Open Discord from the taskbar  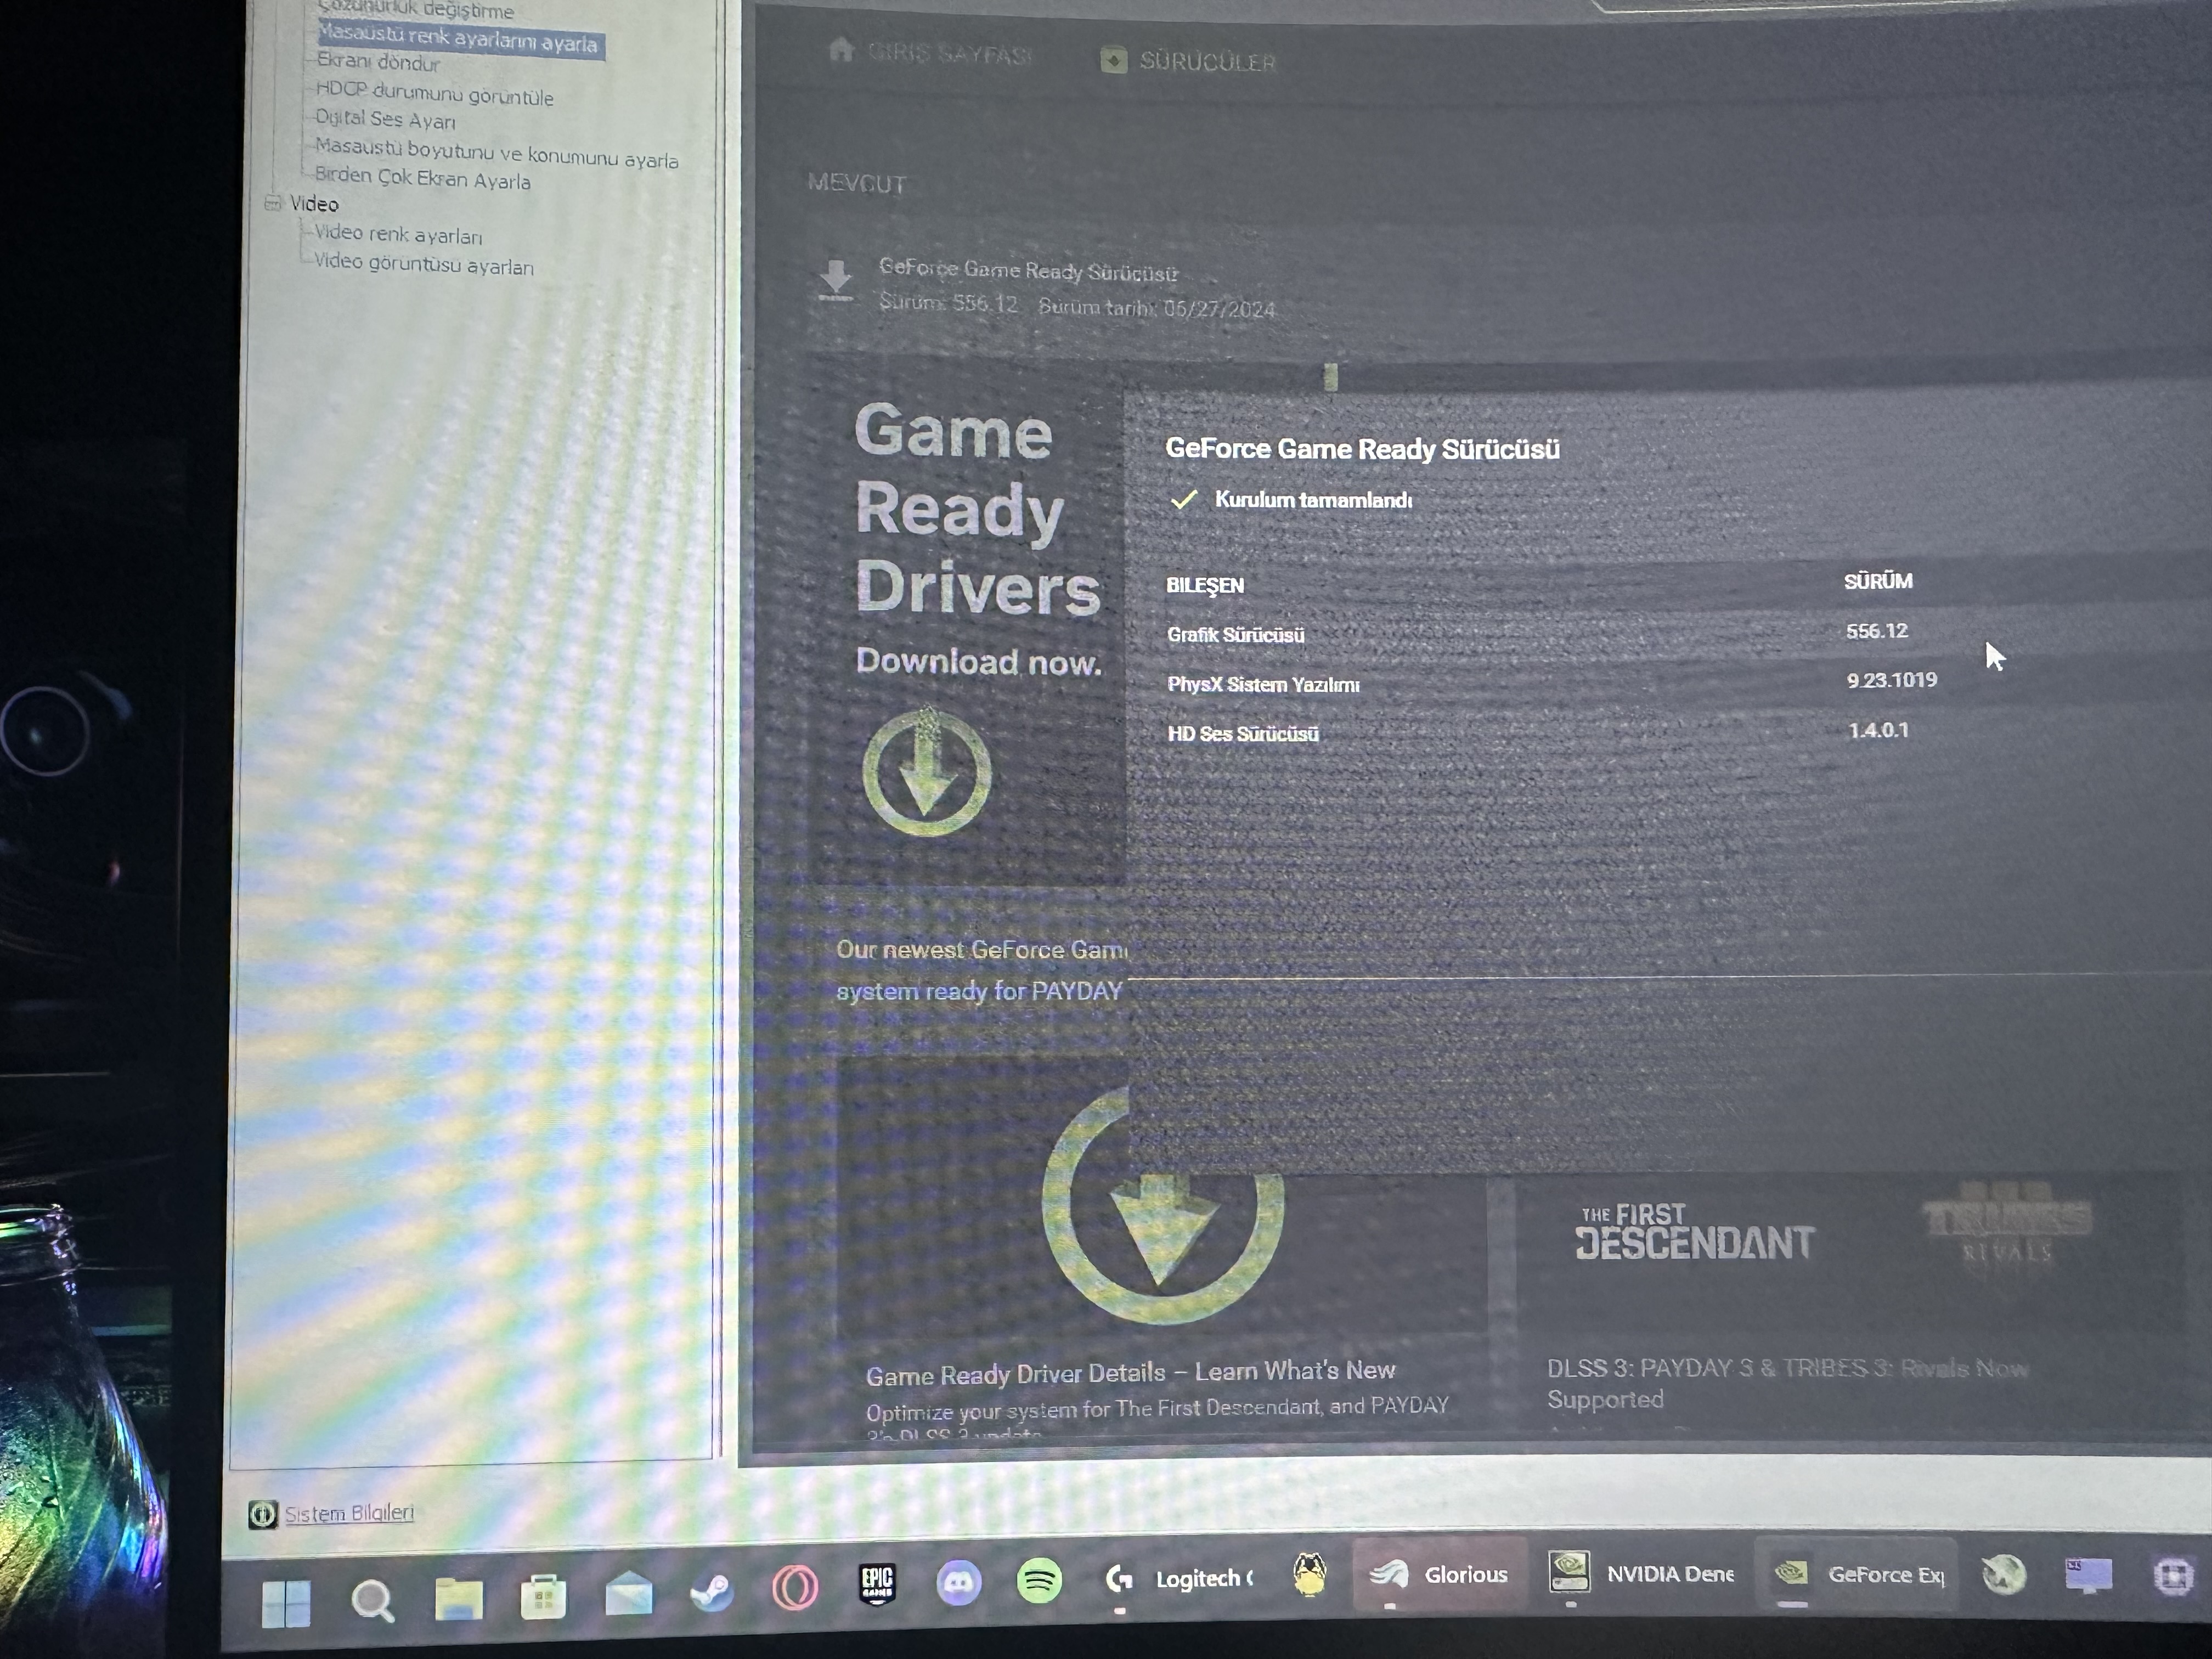pyautogui.click(x=958, y=1583)
